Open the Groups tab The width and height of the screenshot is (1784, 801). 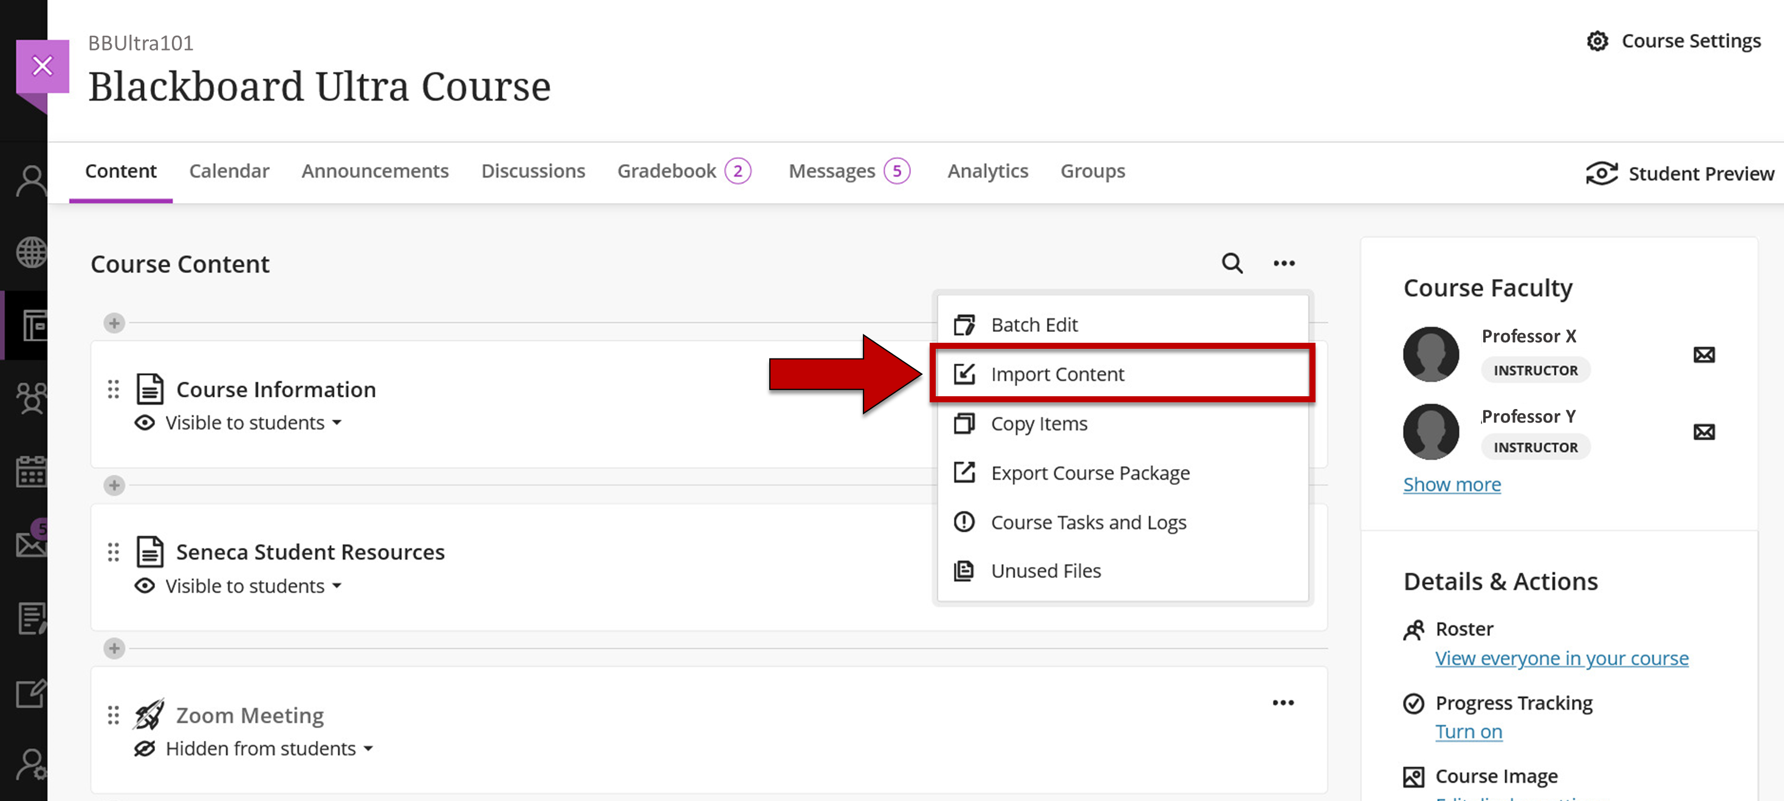click(1093, 171)
